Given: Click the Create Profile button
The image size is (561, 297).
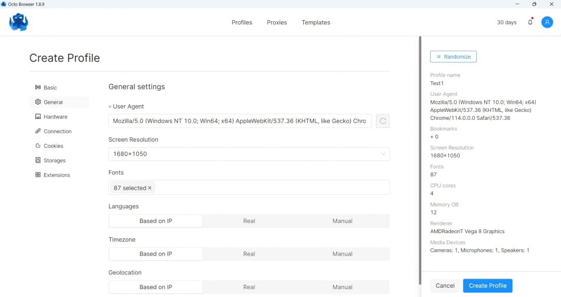Looking at the screenshot, I should click(487, 286).
